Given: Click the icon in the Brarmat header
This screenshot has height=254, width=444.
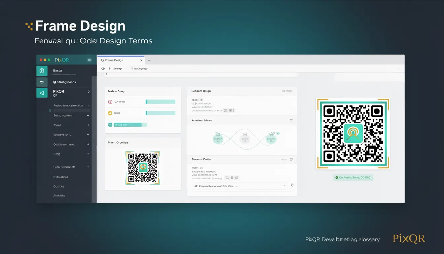Looking at the screenshot, I should point(291,159).
